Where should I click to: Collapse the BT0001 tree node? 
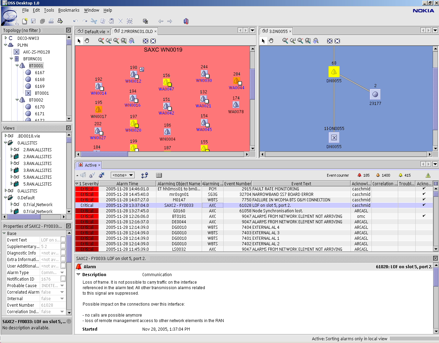(17, 66)
